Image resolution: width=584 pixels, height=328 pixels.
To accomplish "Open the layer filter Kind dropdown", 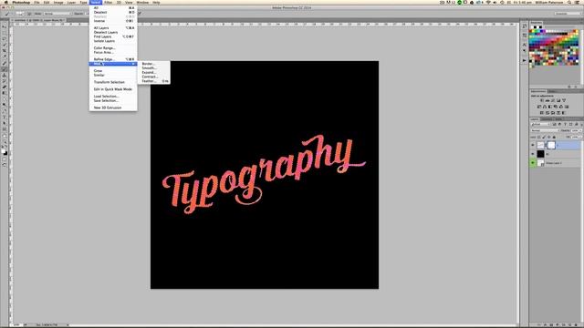I will [540, 124].
